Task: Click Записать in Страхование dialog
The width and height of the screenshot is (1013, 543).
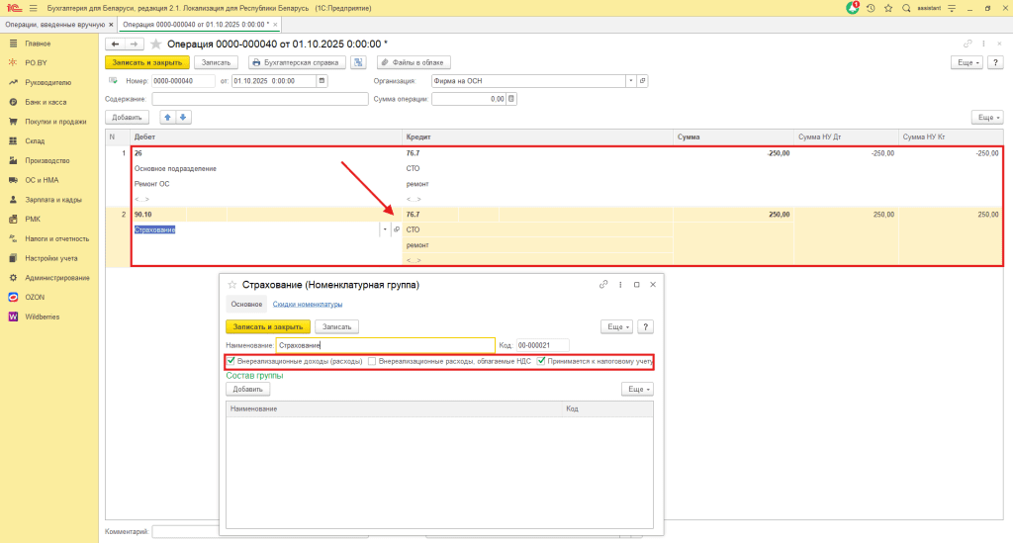Action: [x=336, y=326]
